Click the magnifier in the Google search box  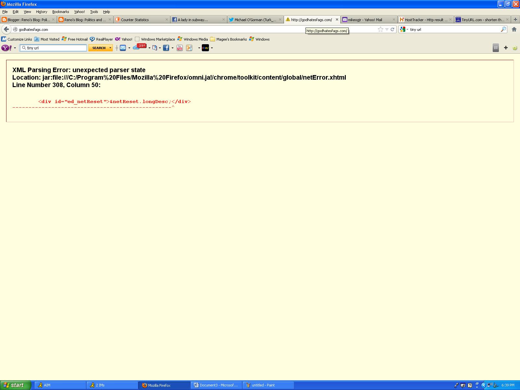point(503,29)
